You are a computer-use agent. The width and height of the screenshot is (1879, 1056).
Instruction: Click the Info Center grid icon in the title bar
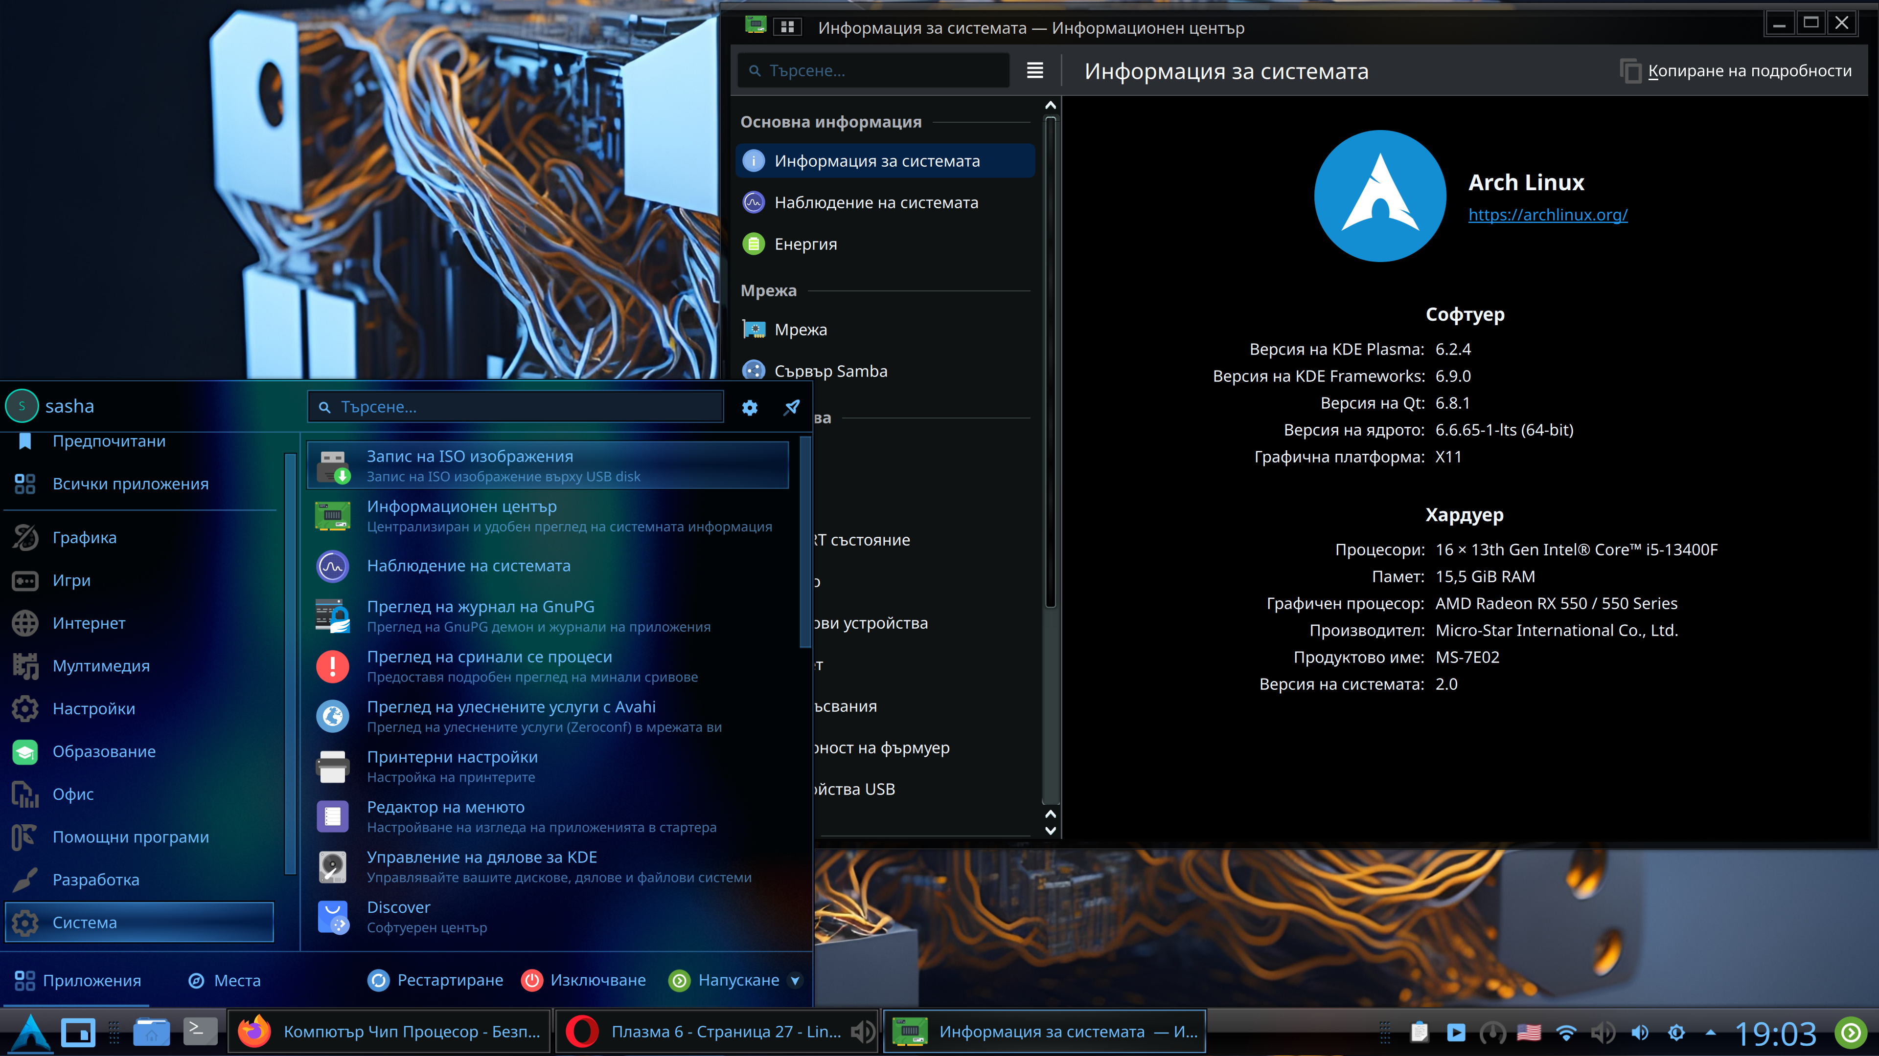[787, 27]
